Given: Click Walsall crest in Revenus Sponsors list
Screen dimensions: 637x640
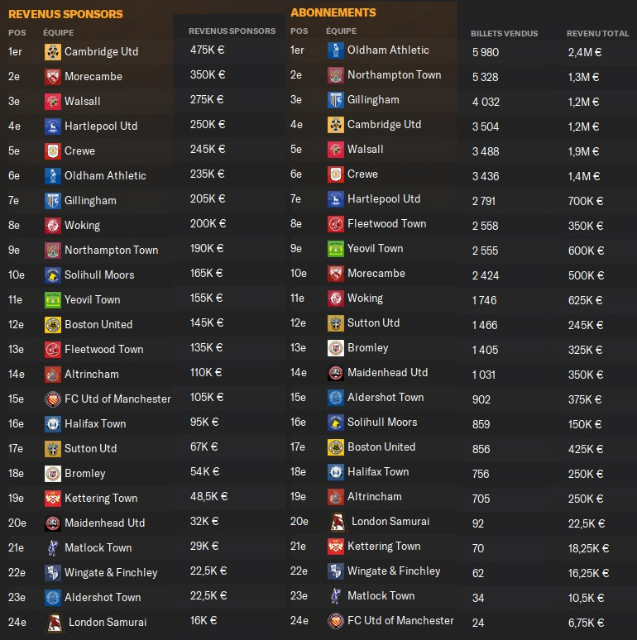Looking at the screenshot, I should (x=53, y=102).
